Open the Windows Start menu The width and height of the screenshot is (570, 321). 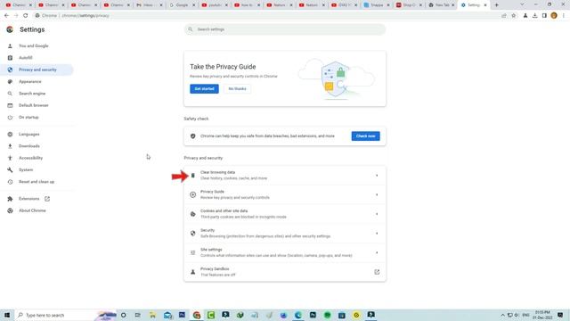point(7,315)
